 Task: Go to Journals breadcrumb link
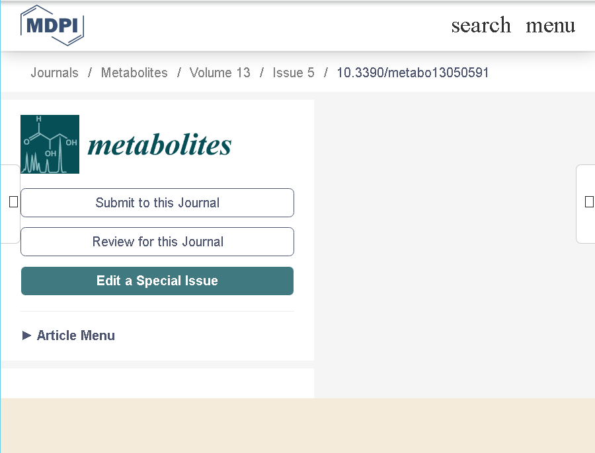tap(54, 73)
